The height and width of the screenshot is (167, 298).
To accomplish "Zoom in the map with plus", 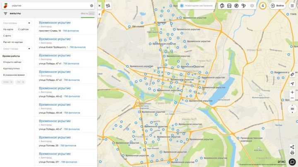I will click(x=292, y=92).
